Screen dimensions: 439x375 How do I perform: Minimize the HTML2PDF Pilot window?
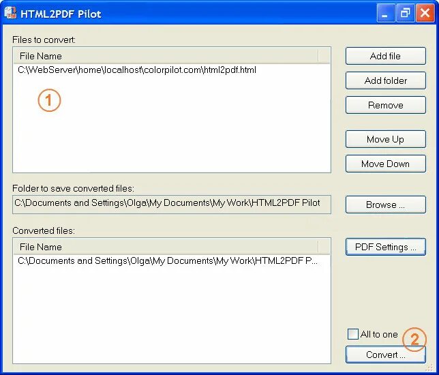[x=385, y=13]
